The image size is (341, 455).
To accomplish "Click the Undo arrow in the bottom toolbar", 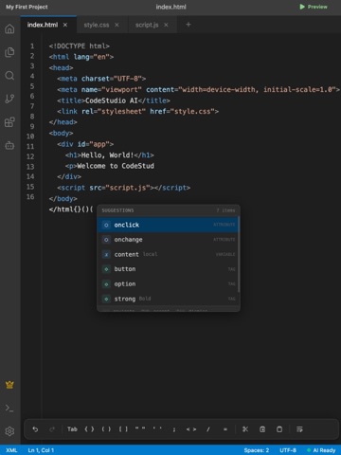I will [x=35, y=429].
